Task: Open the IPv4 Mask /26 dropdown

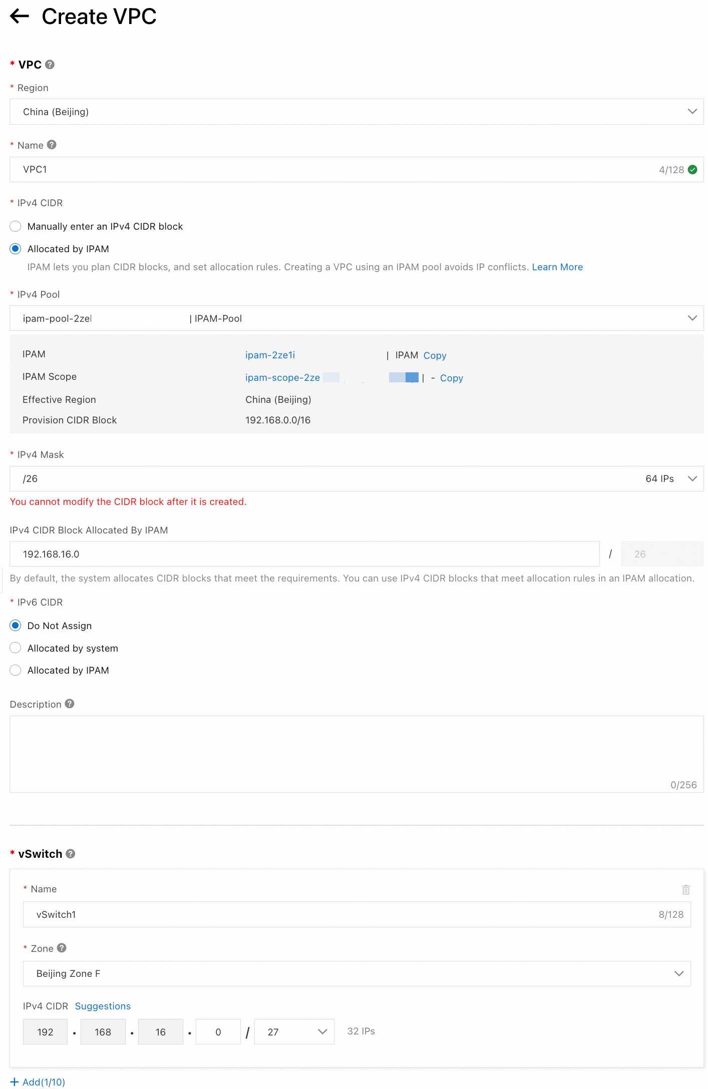Action: [x=356, y=479]
